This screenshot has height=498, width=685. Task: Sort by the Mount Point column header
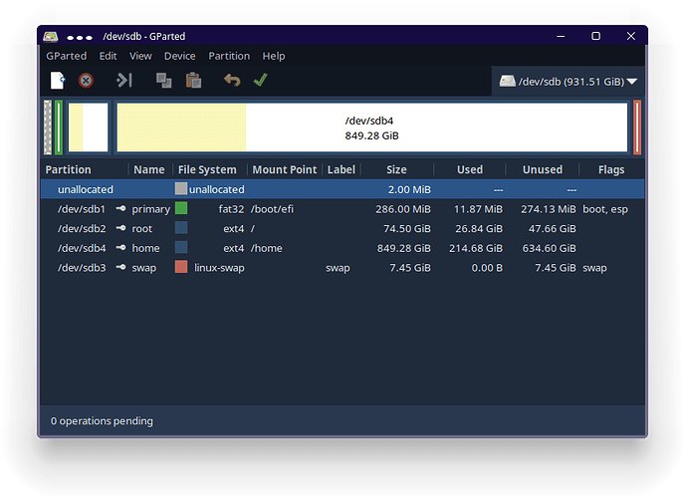[284, 170]
